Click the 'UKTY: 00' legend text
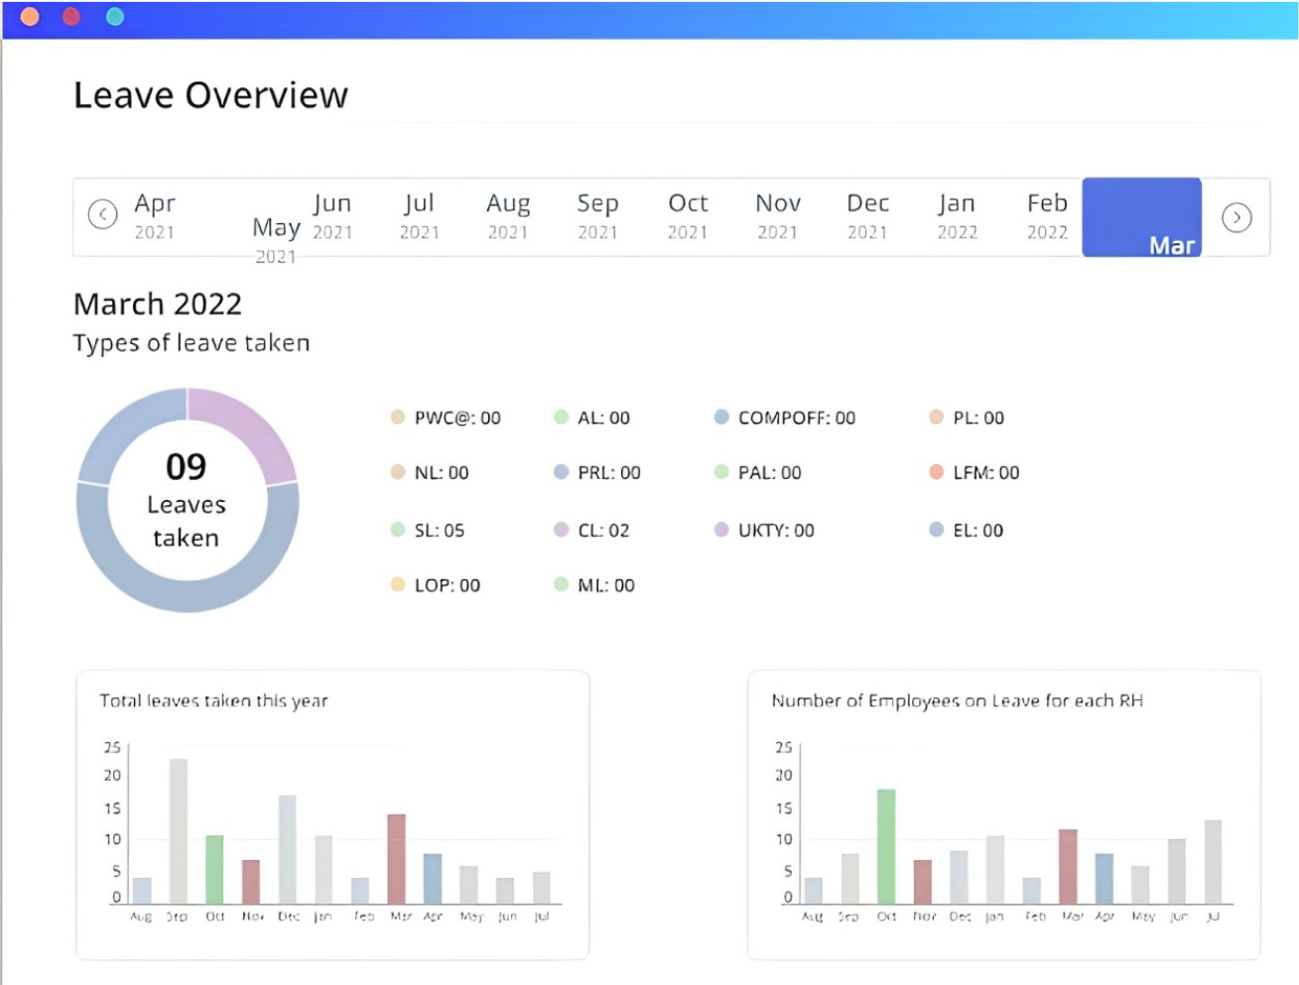This screenshot has width=1299, height=985. pos(776,531)
